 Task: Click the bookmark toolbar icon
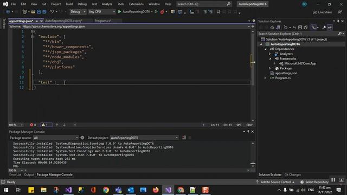point(218,12)
